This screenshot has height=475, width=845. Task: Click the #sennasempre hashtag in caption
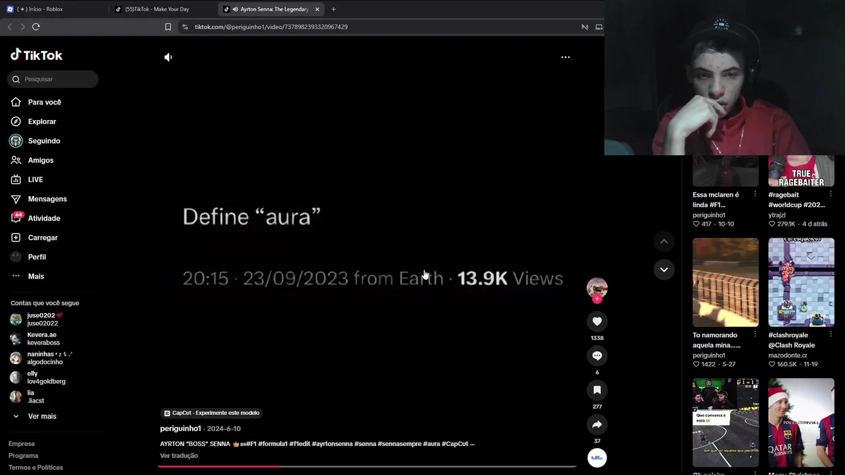point(399,444)
